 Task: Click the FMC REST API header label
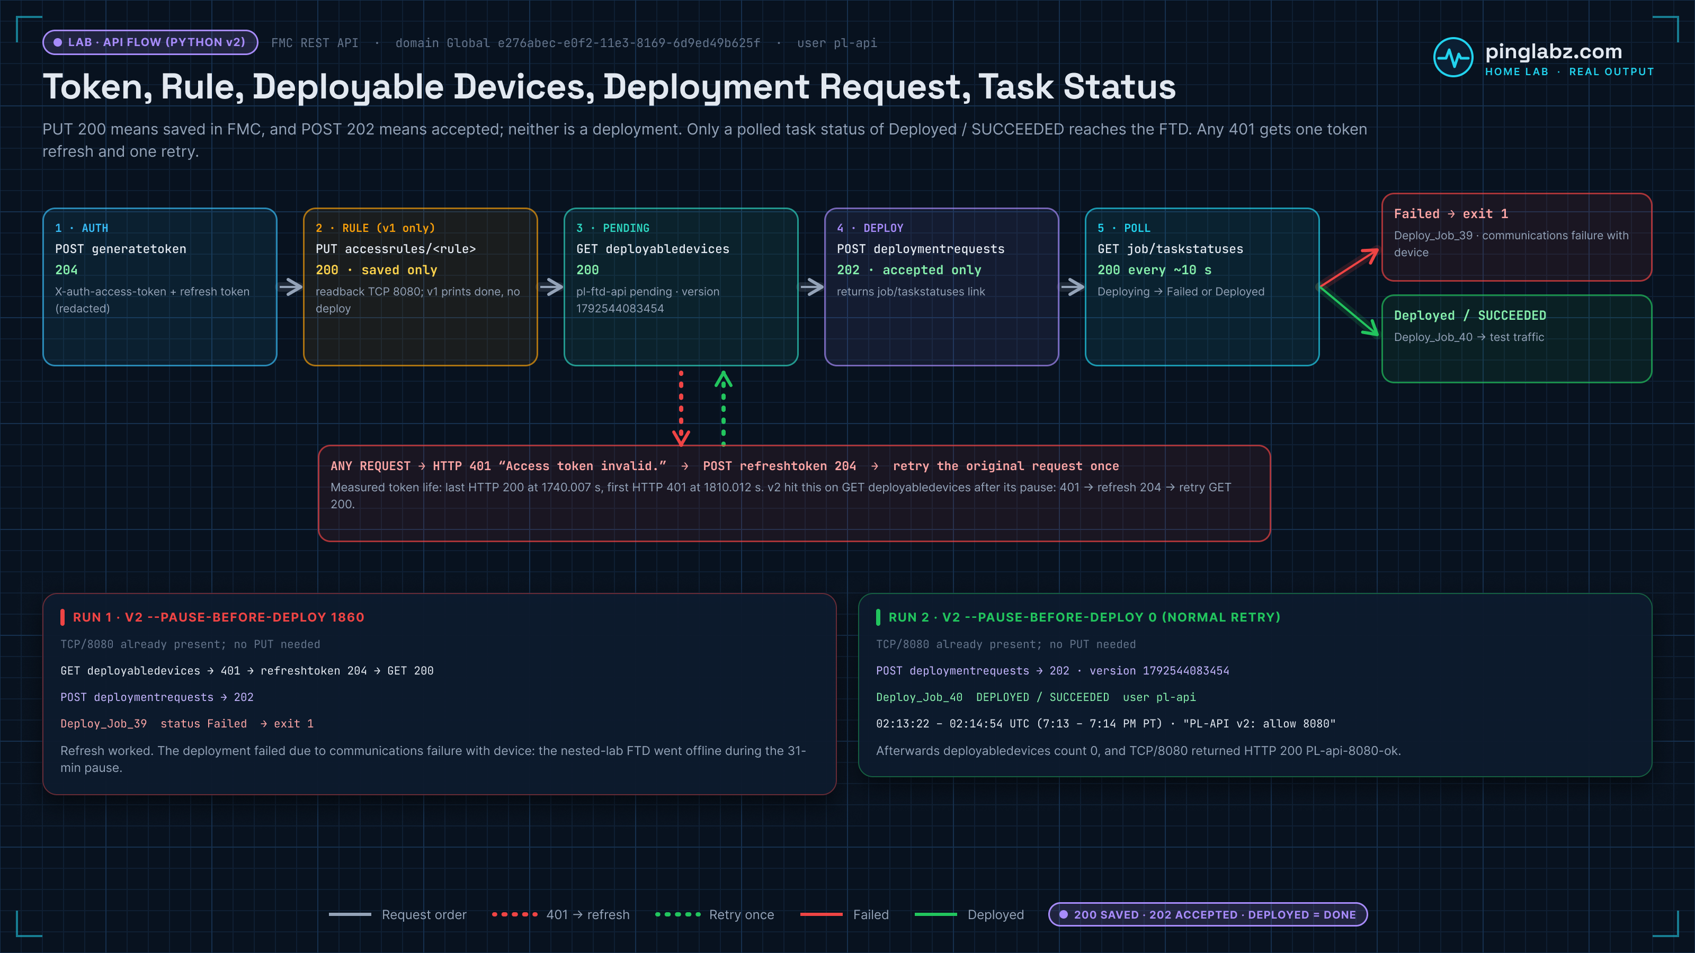point(315,43)
